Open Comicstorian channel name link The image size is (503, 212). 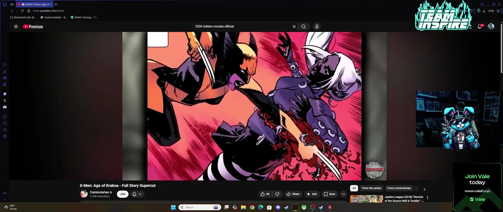pyautogui.click(x=99, y=192)
